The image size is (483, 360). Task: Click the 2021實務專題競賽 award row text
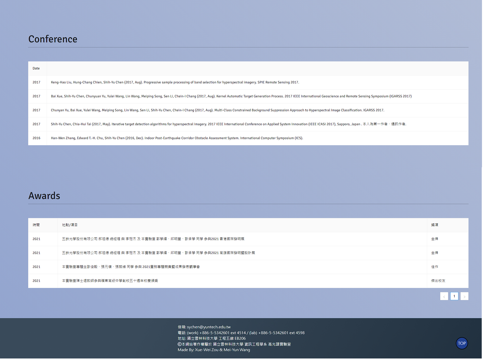pos(131,267)
